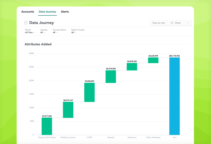Switch to the Accounts tab
The height and width of the screenshot is (144, 211).
pyautogui.click(x=28, y=12)
